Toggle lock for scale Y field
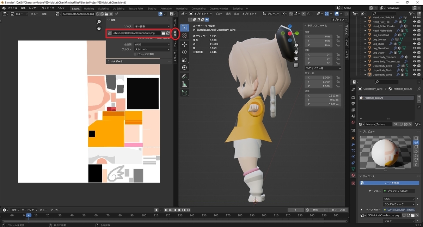 [x=338, y=82]
